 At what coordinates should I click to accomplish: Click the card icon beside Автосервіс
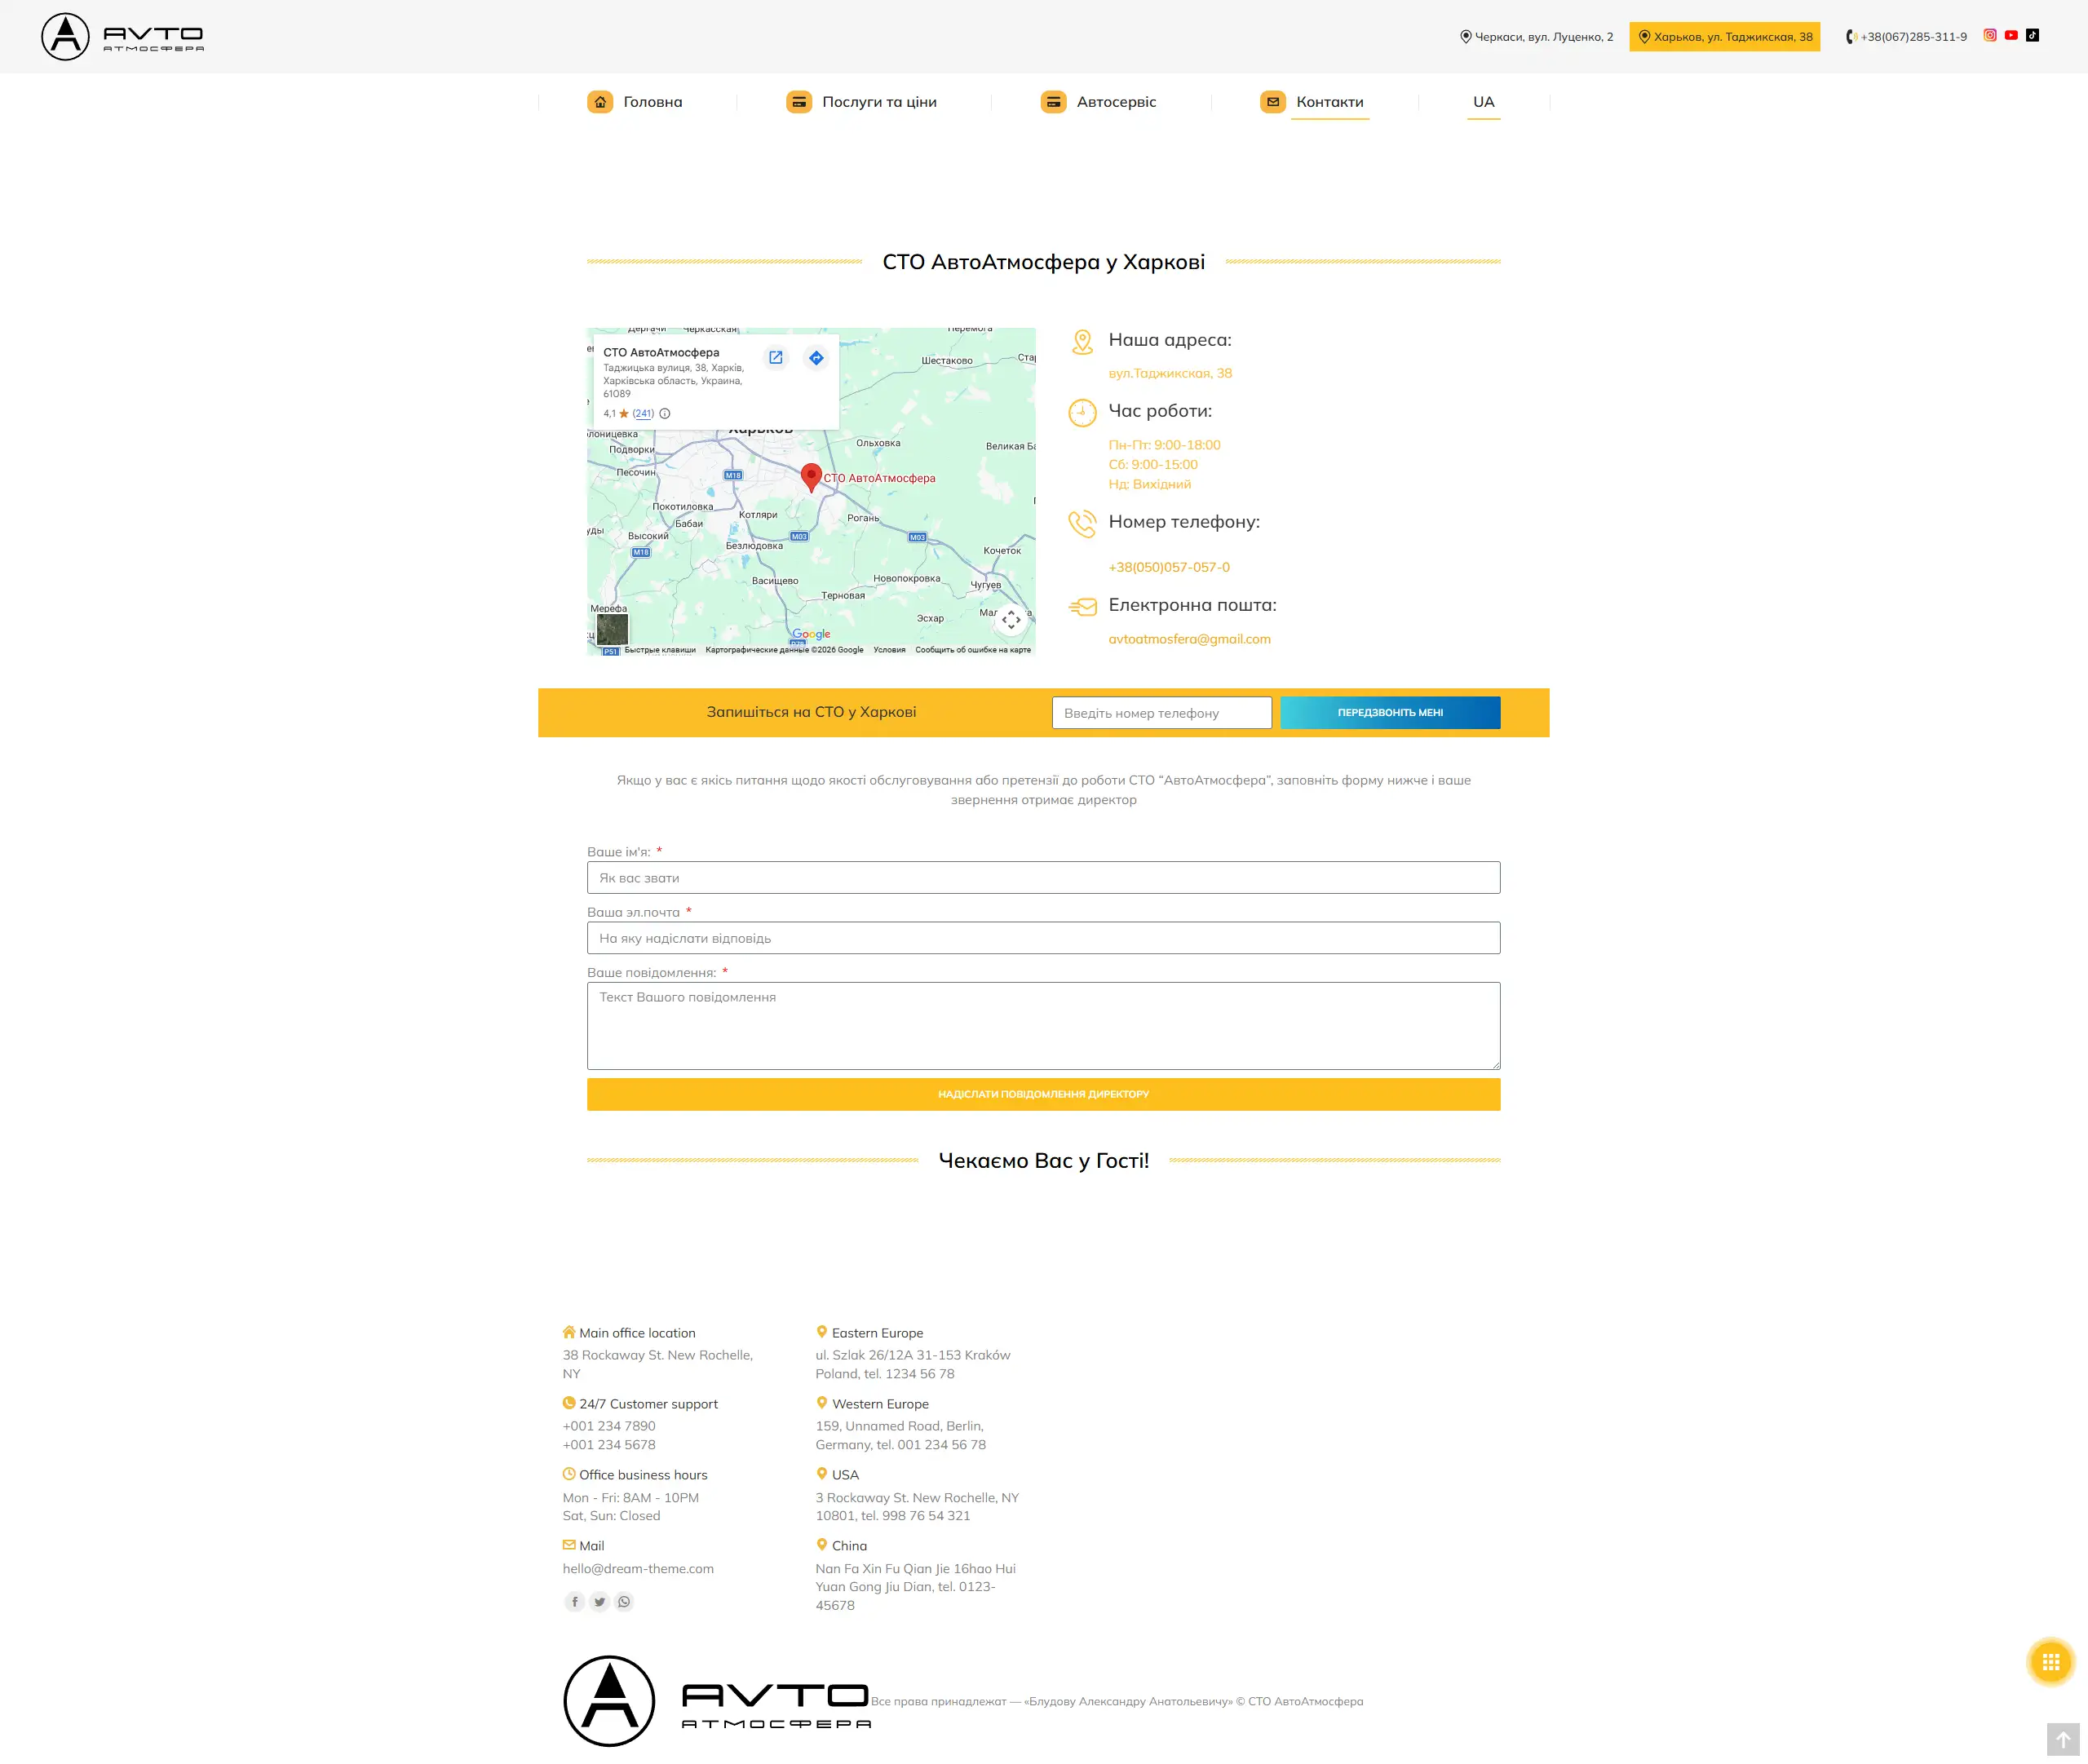tap(1053, 102)
